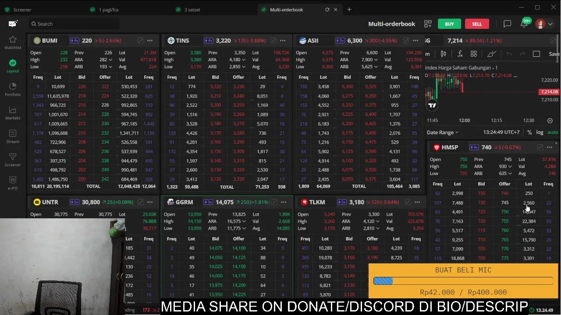
Task: Open chart indicators fx button
Action: point(460,54)
